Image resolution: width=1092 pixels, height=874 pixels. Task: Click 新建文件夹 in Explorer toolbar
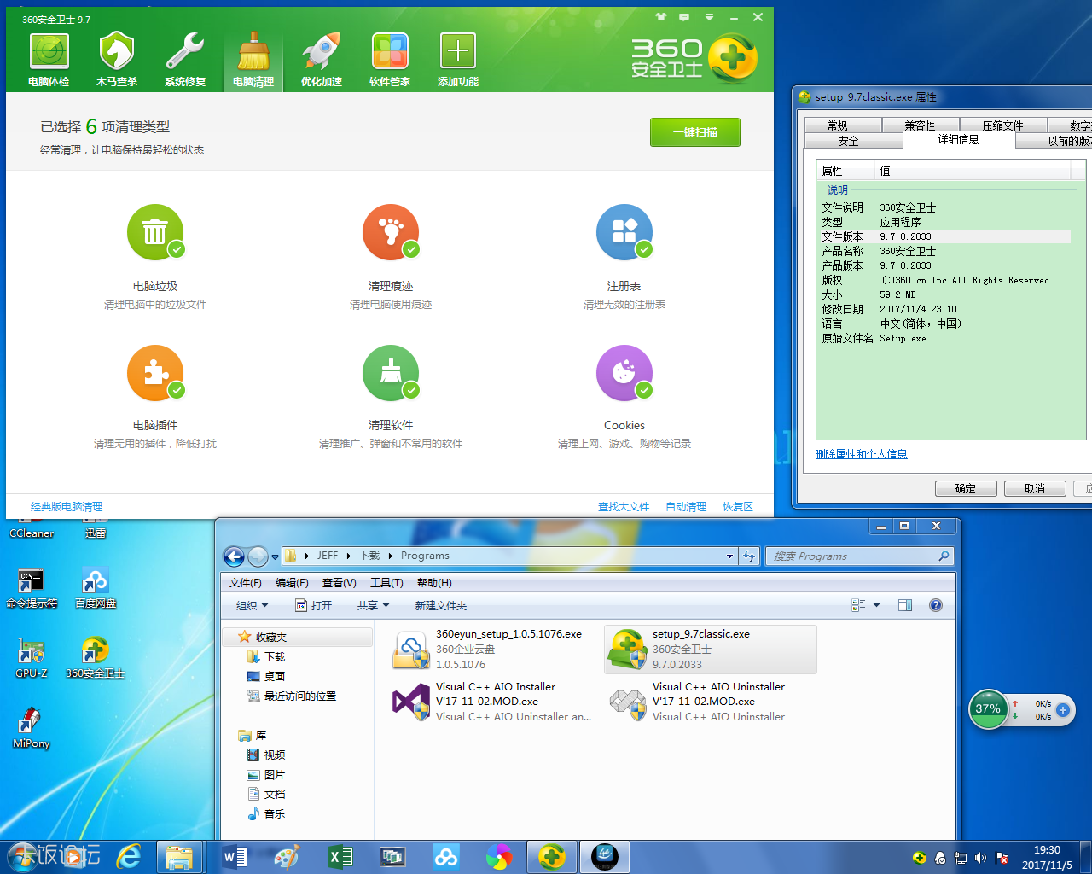pos(441,605)
